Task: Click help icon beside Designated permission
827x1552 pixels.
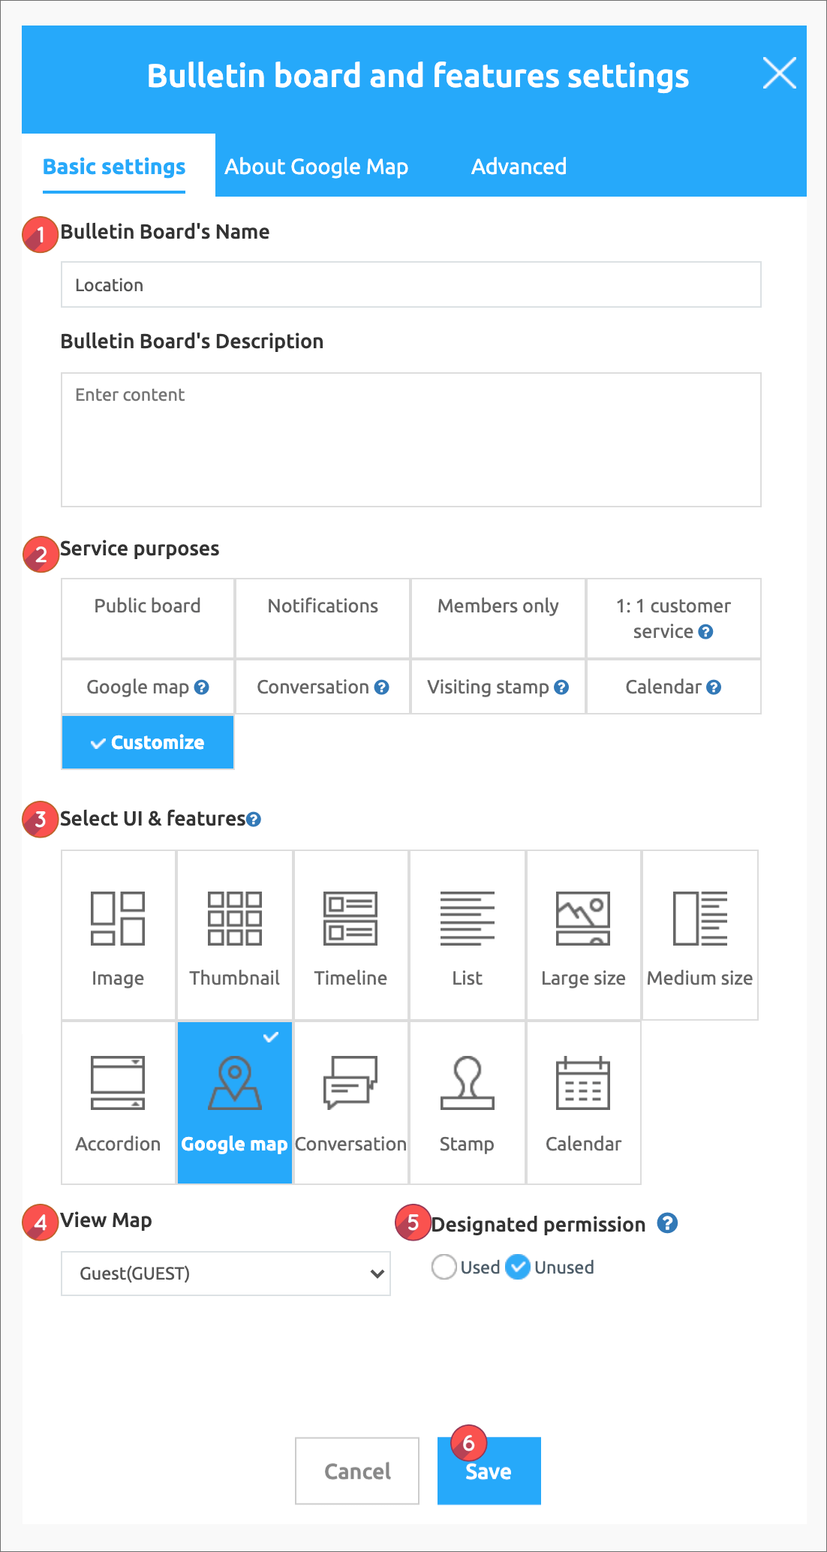Action: tap(667, 1223)
